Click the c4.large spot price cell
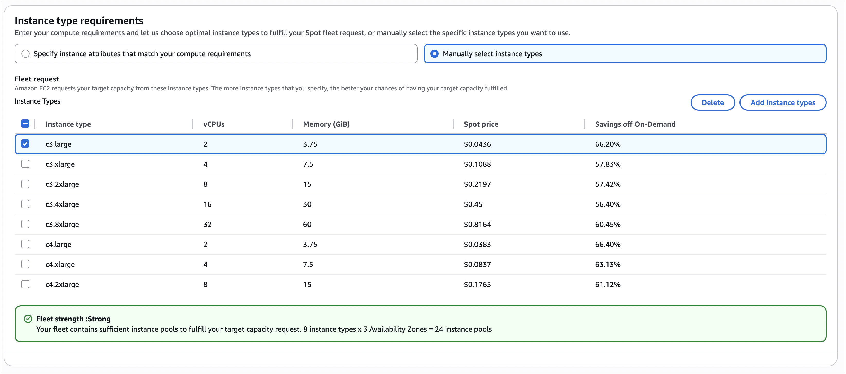Screen dimensions: 846x374 (x=477, y=244)
